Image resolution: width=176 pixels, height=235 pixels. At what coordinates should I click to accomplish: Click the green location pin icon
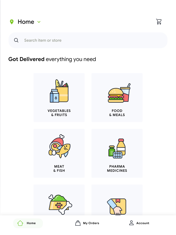[12, 22]
